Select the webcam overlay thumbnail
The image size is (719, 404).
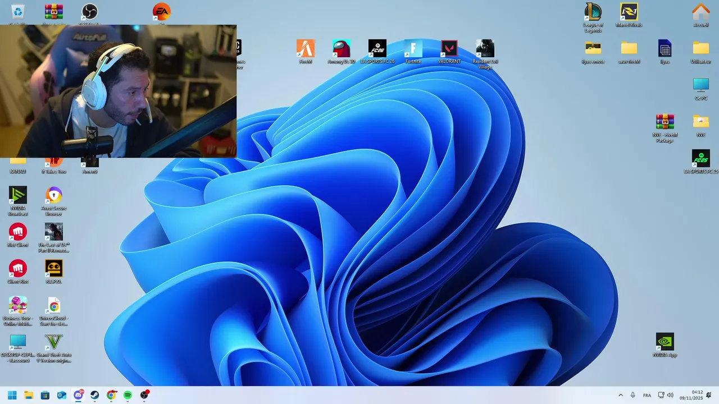pos(118,91)
